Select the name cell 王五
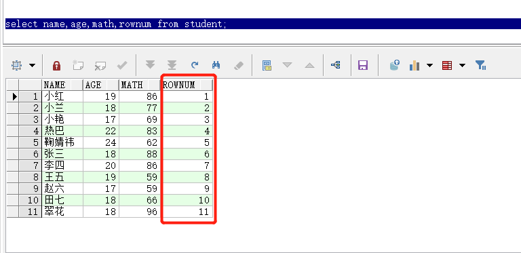 point(62,177)
